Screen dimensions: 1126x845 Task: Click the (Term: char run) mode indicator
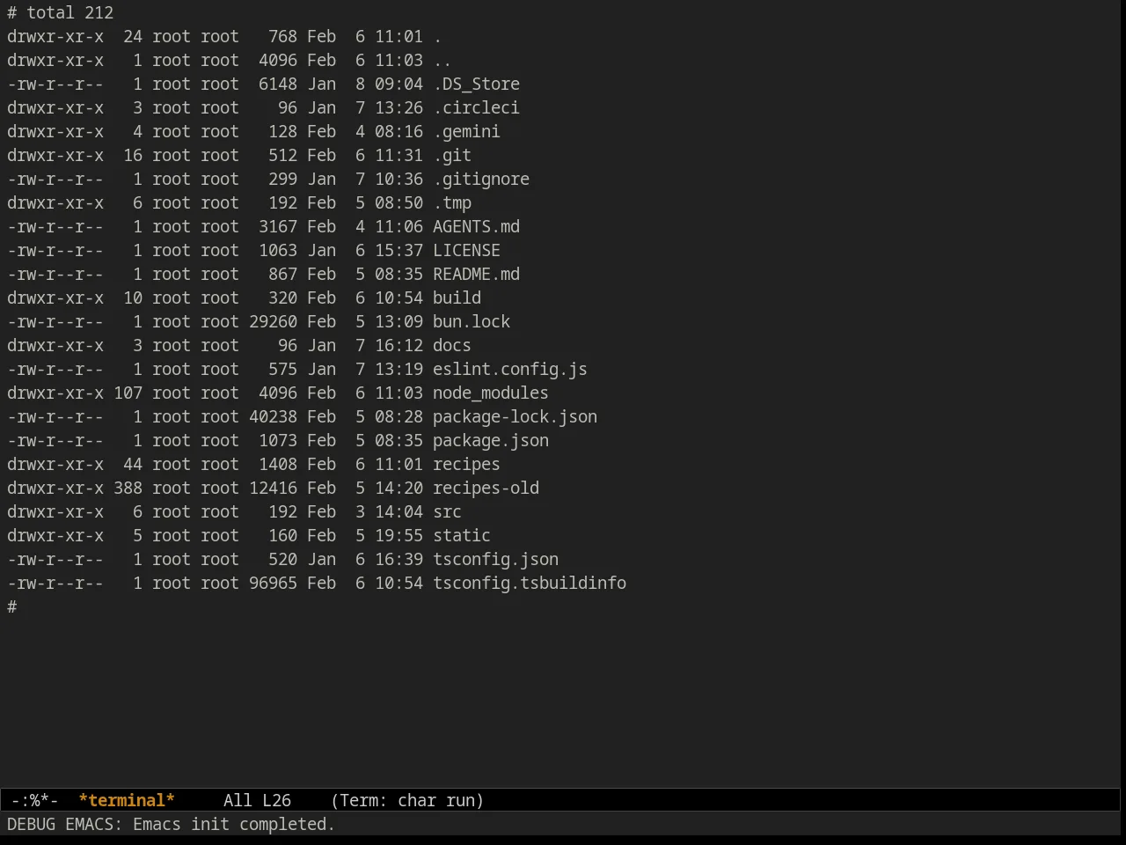coord(407,800)
